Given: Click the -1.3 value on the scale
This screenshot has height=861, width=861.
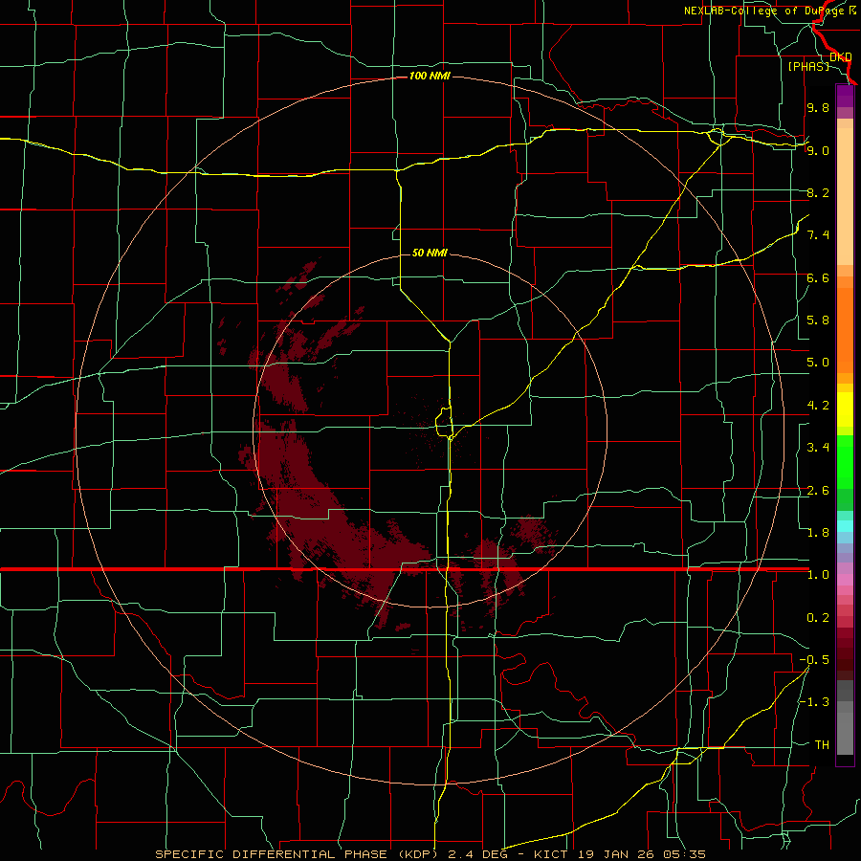Looking at the screenshot, I should pos(814,702).
